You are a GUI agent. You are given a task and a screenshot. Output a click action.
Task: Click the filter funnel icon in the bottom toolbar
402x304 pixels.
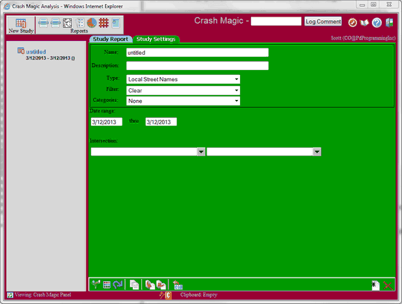tap(95, 285)
